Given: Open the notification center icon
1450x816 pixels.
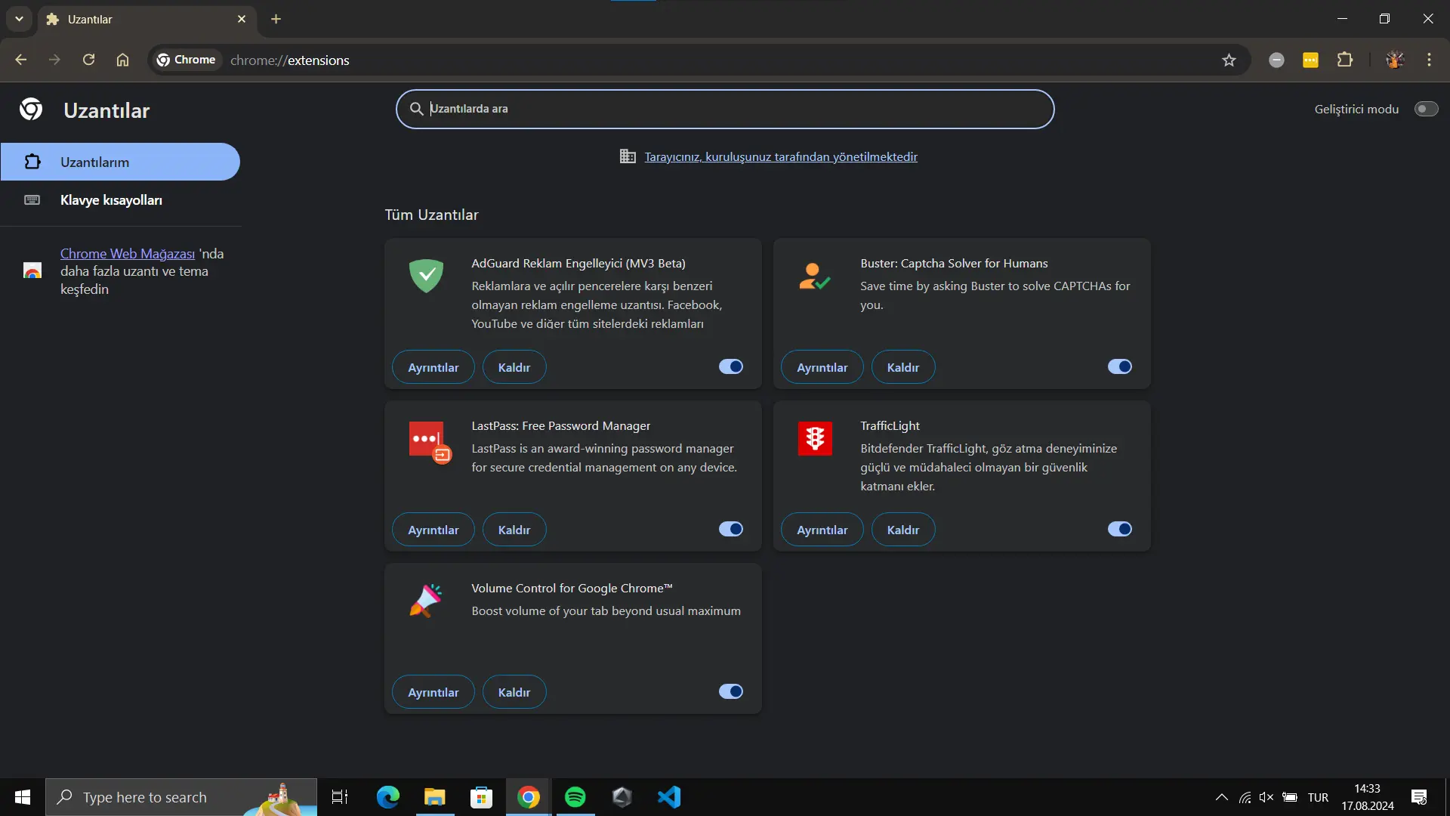Looking at the screenshot, I should (1419, 797).
